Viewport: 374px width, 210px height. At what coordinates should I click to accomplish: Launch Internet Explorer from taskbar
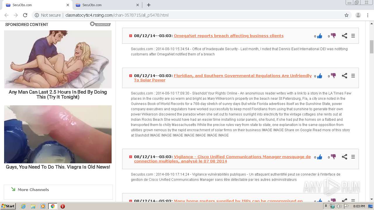point(23,206)
